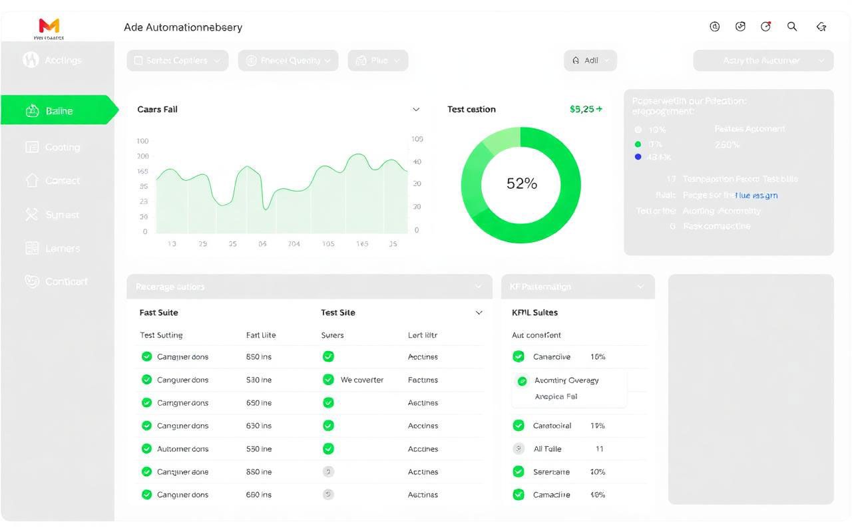Click the 530 ine cell
Screen dimensions: 852x532
click(x=259, y=380)
